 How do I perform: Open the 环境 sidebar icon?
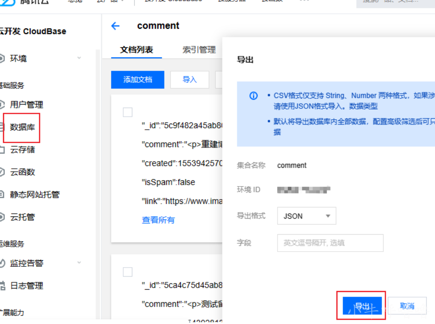(2, 59)
